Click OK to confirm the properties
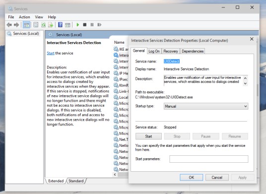 [192, 178]
